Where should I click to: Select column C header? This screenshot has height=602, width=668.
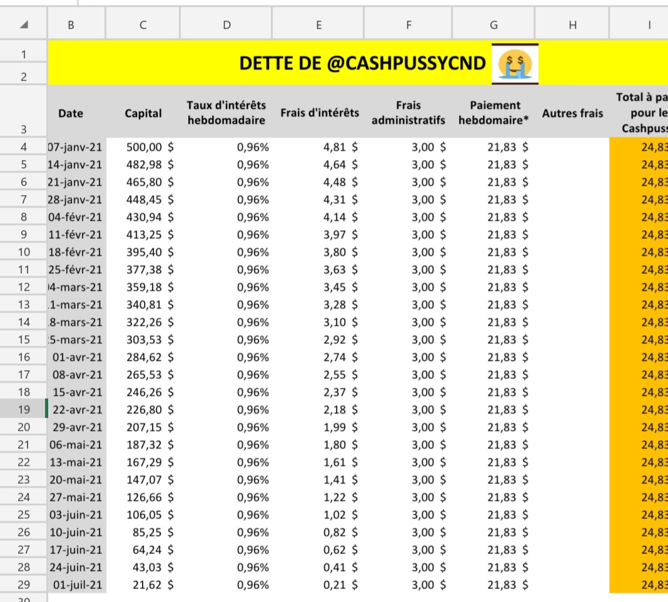coord(143,25)
